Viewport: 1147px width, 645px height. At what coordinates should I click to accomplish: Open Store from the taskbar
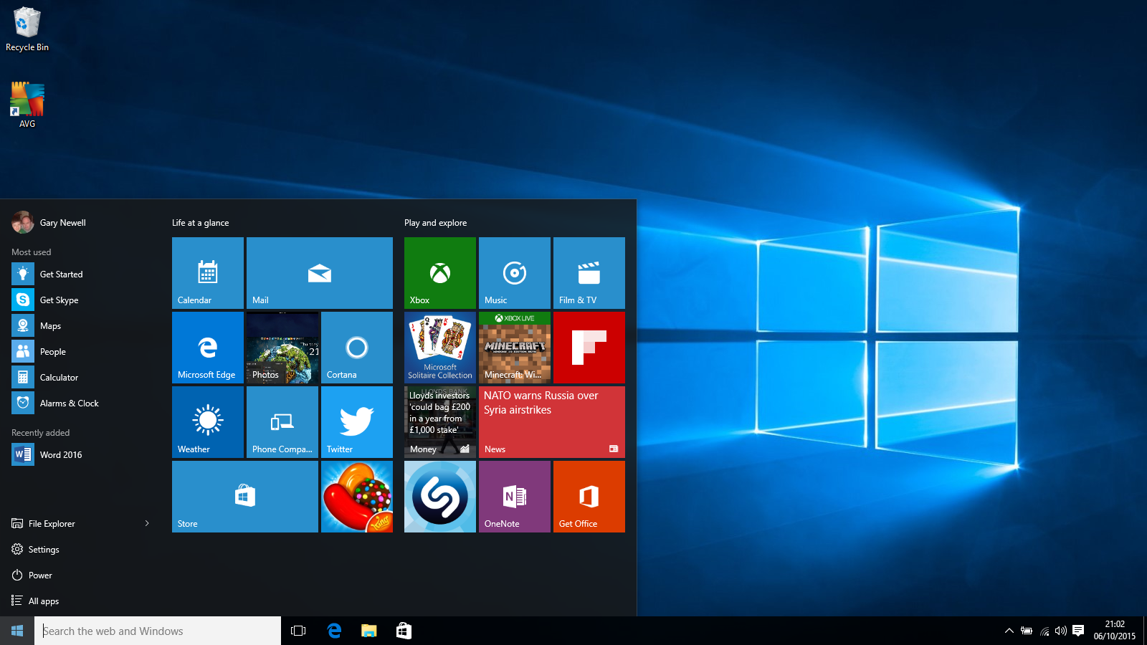click(x=404, y=631)
